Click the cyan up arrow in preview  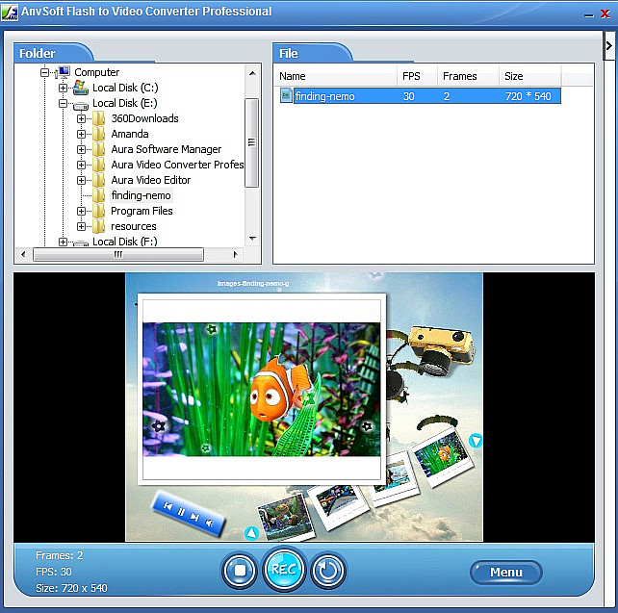(252, 533)
